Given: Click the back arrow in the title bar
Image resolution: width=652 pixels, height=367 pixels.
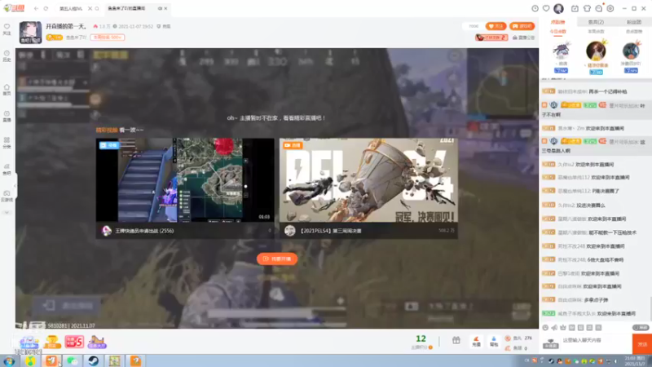Looking at the screenshot, I should tap(36, 8).
